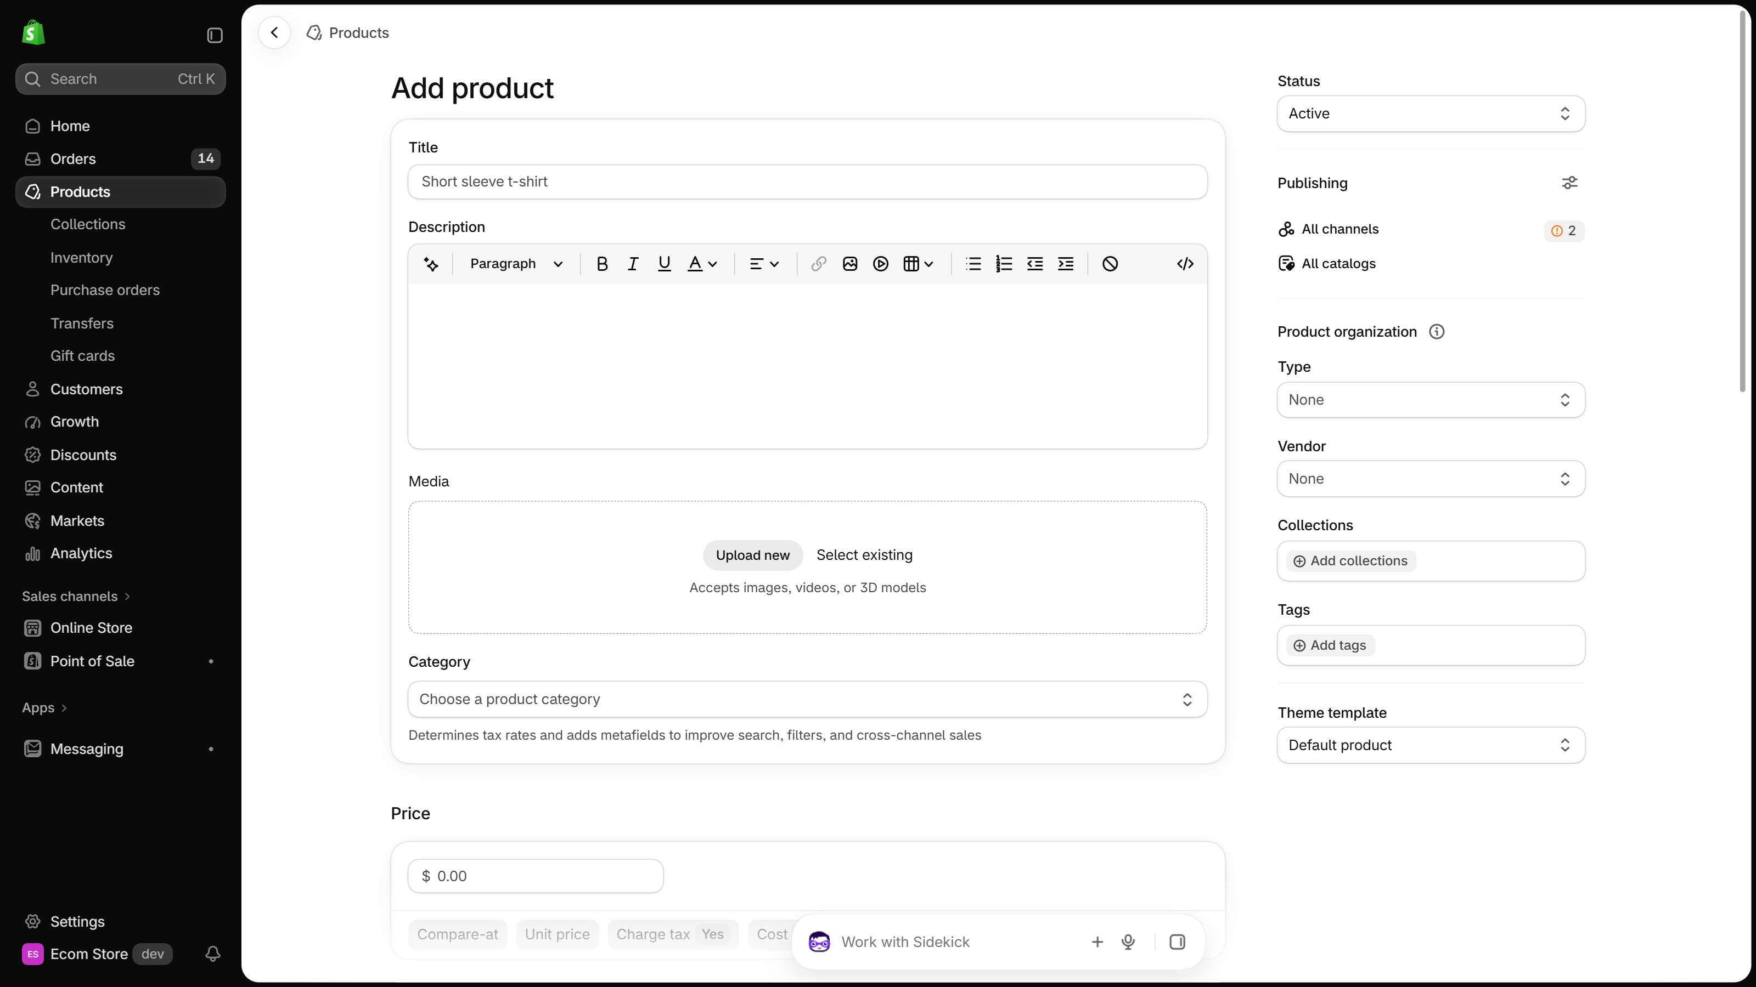Show HTML code view of description

(1185, 264)
